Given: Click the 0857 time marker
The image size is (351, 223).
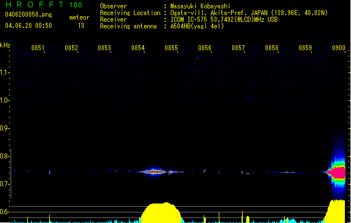Looking at the screenshot, I should [238, 48].
